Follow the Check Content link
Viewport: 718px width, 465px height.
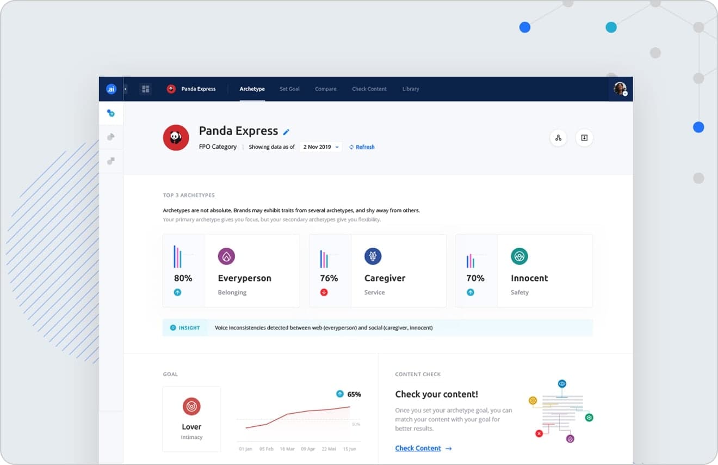point(418,448)
